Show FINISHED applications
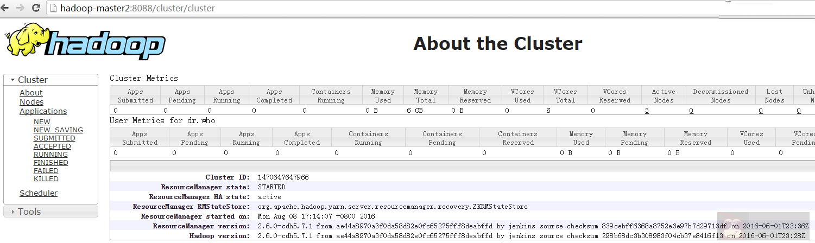Screen dimensions: 815x243 50,163
